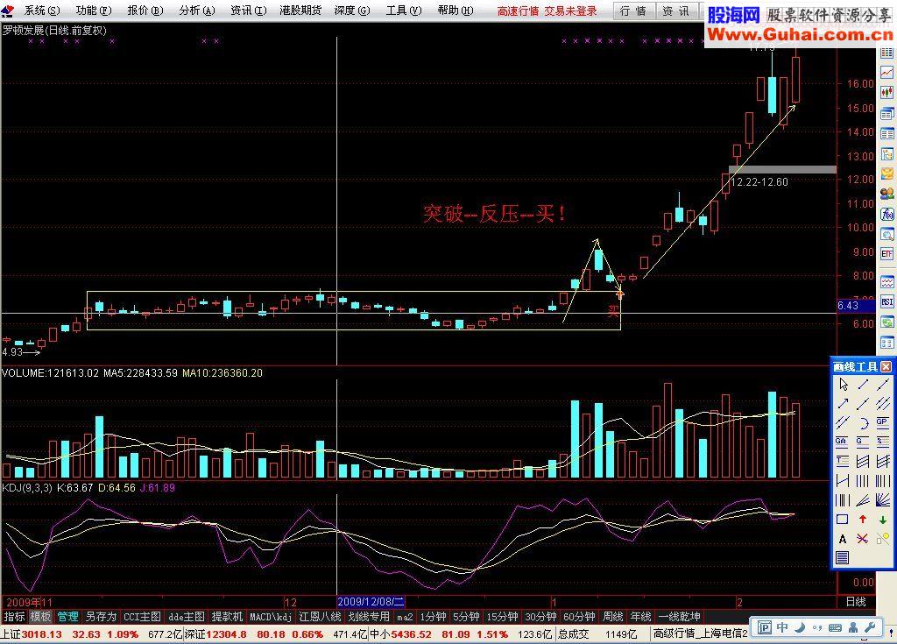Viewport: 897px width, 644px height.
Task: Choose the arc drawing tool
Action: click(864, 423)
